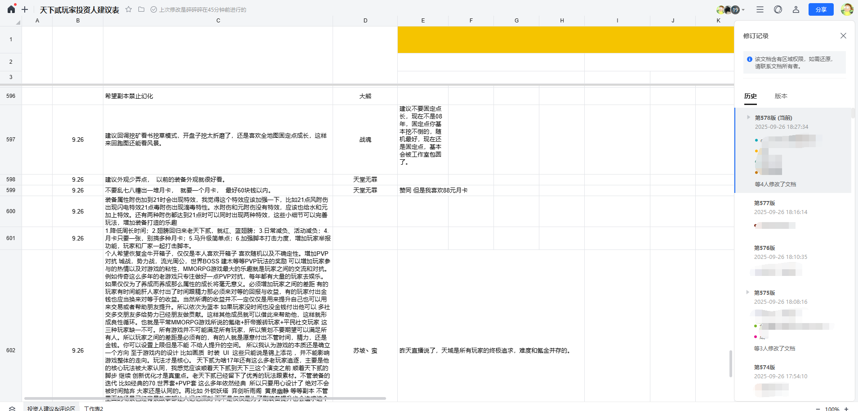Image resolution: width=858 pixels, height=411 pixels.
Task: Click the vertical scrollbar thumb
Action: (730, 364)
